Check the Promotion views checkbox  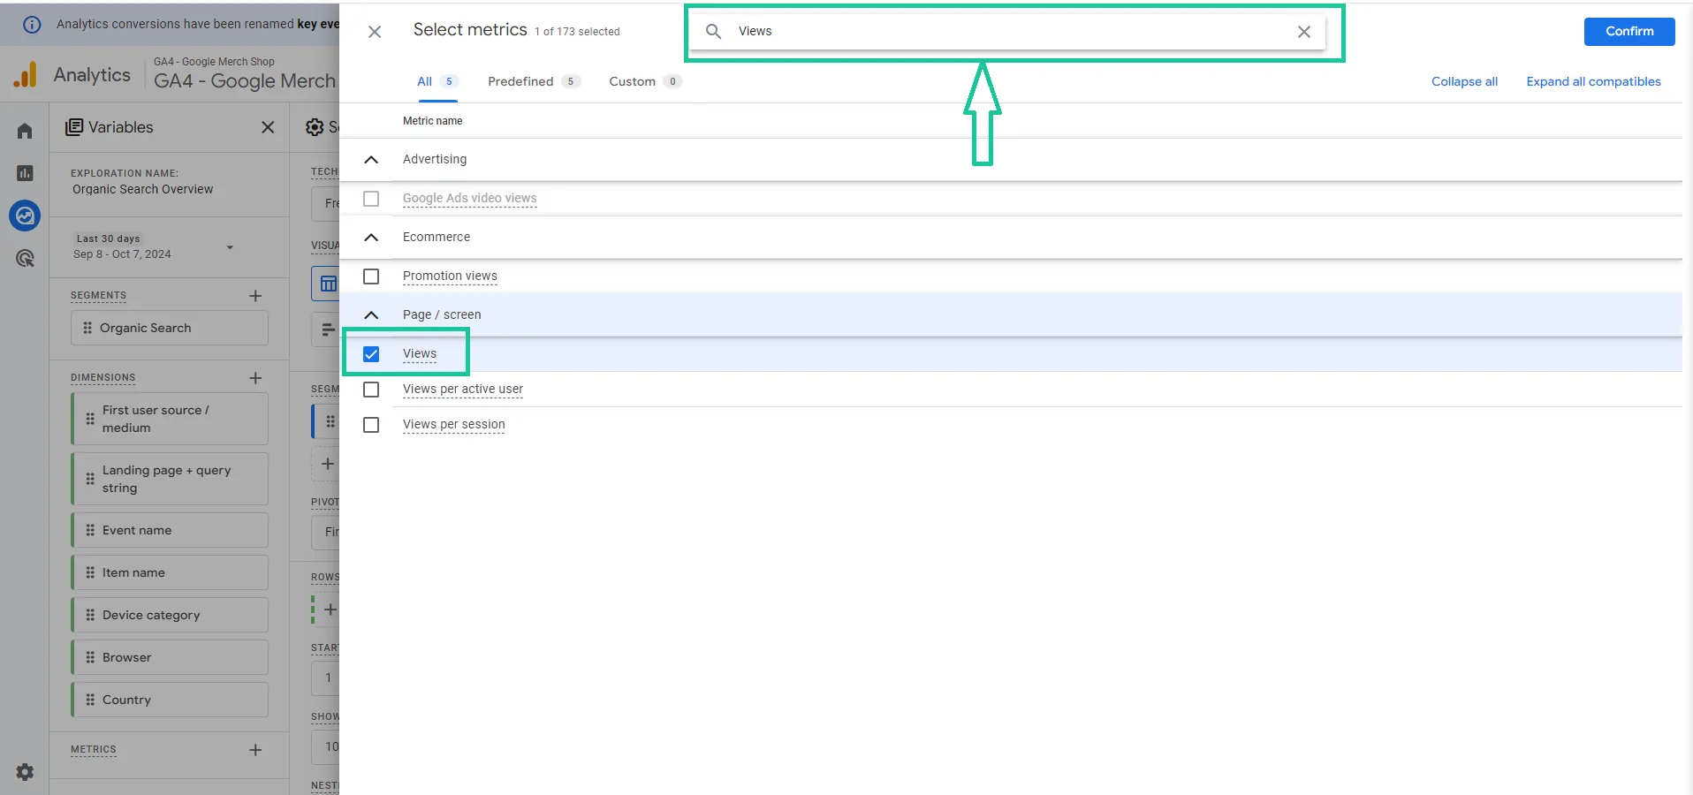pyautogui.click(x=371, y=276)
